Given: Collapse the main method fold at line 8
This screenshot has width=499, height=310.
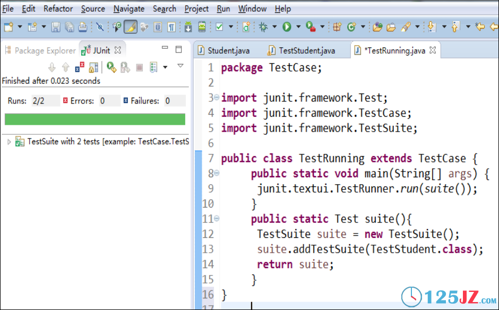Looking at the screenshot, I should 217,173.
